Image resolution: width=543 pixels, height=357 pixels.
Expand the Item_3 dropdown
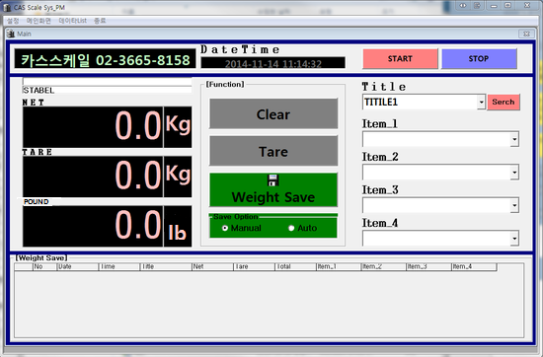coord(514,205)
